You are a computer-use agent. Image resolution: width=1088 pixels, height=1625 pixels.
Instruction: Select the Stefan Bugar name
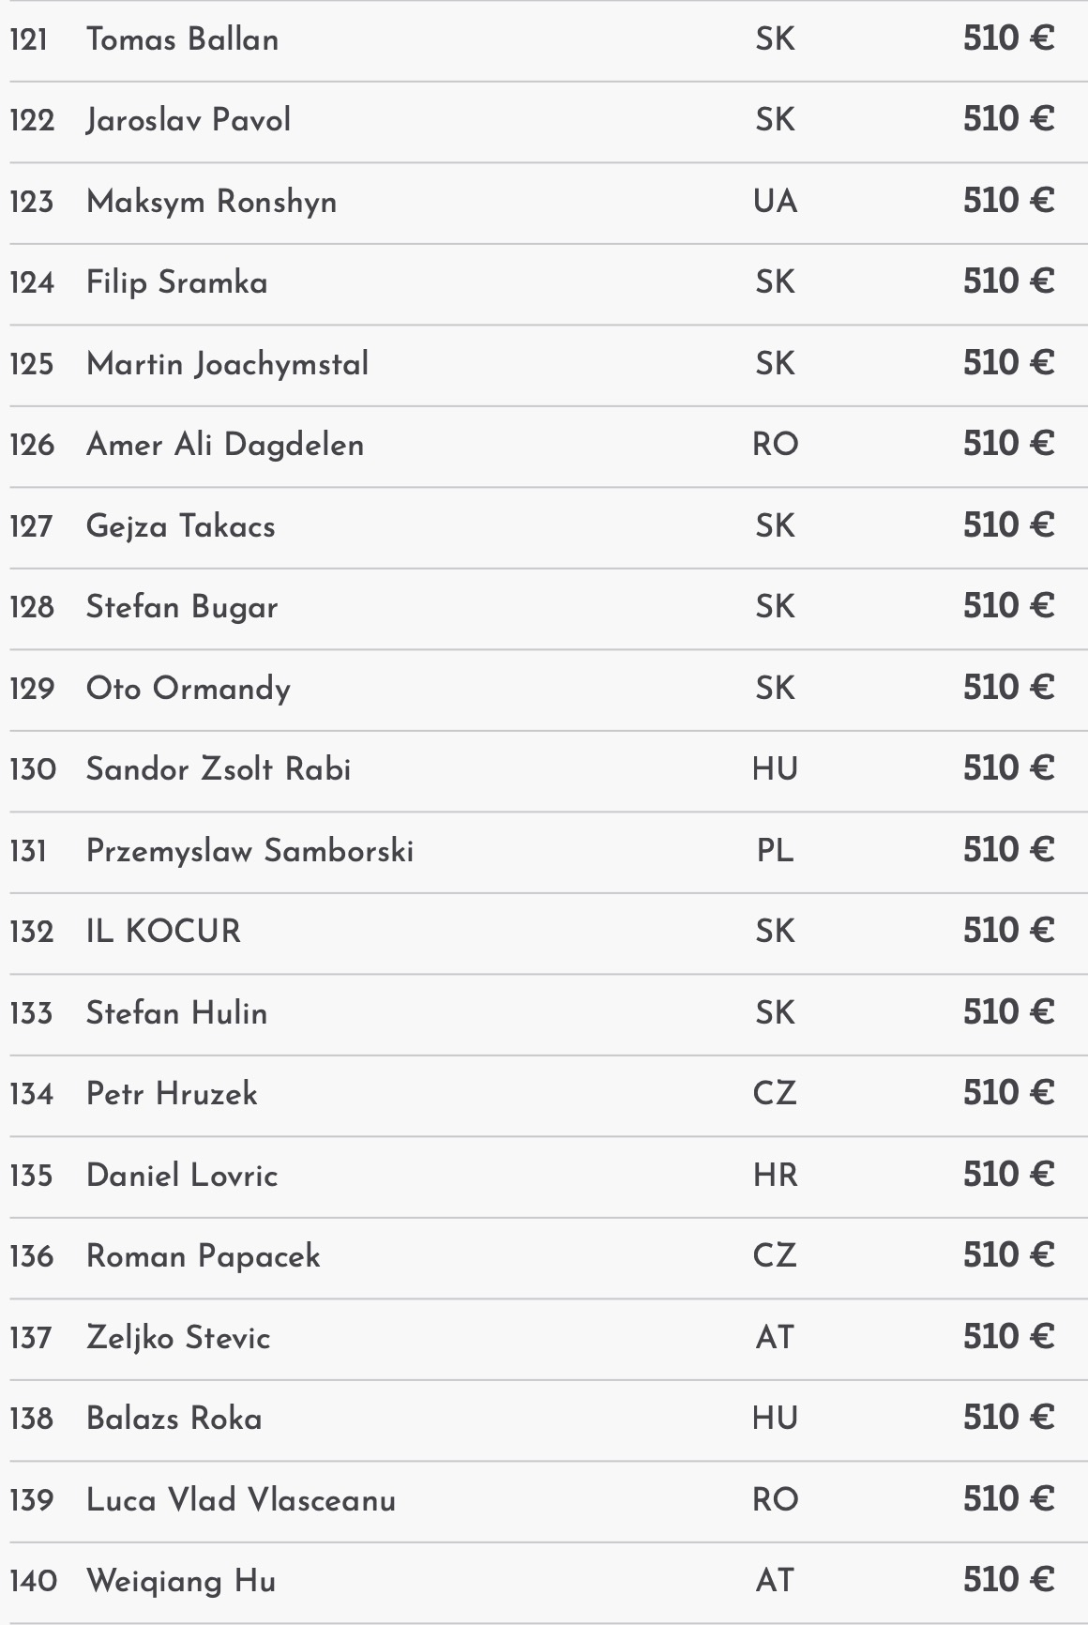[x=182, y=607]
